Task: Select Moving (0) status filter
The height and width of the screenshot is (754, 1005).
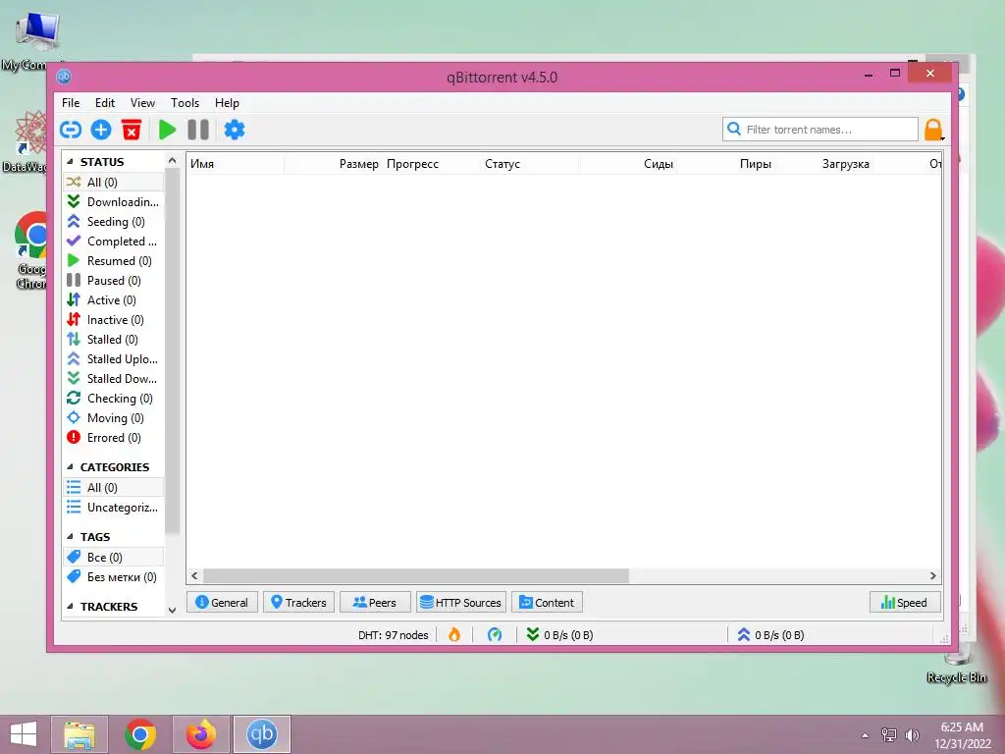Action: (114, 418)
